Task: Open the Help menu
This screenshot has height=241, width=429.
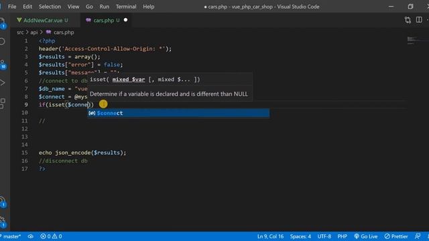Action: [x=149, y=7]
